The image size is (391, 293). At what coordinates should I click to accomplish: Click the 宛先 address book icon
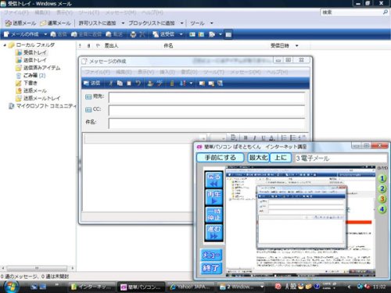pyautogui.click(x=88, y=97)
